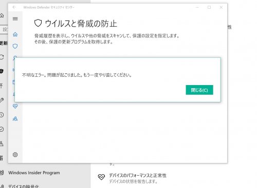Open the hamburger menu in Defender sidebar
Image resolution: width=257 pixels, height=188 pixels.
[x=15, y=18]
